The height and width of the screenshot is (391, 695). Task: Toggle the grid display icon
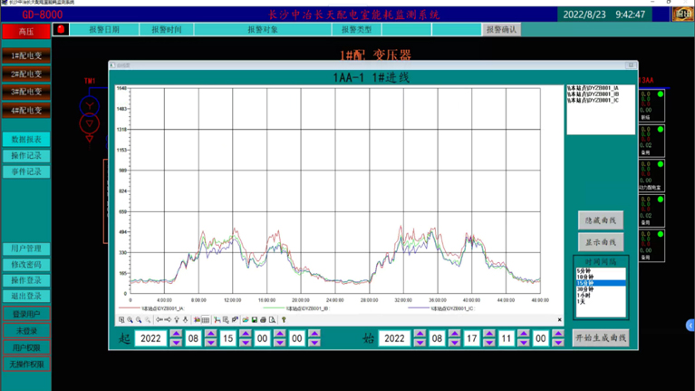coord(206,320)
